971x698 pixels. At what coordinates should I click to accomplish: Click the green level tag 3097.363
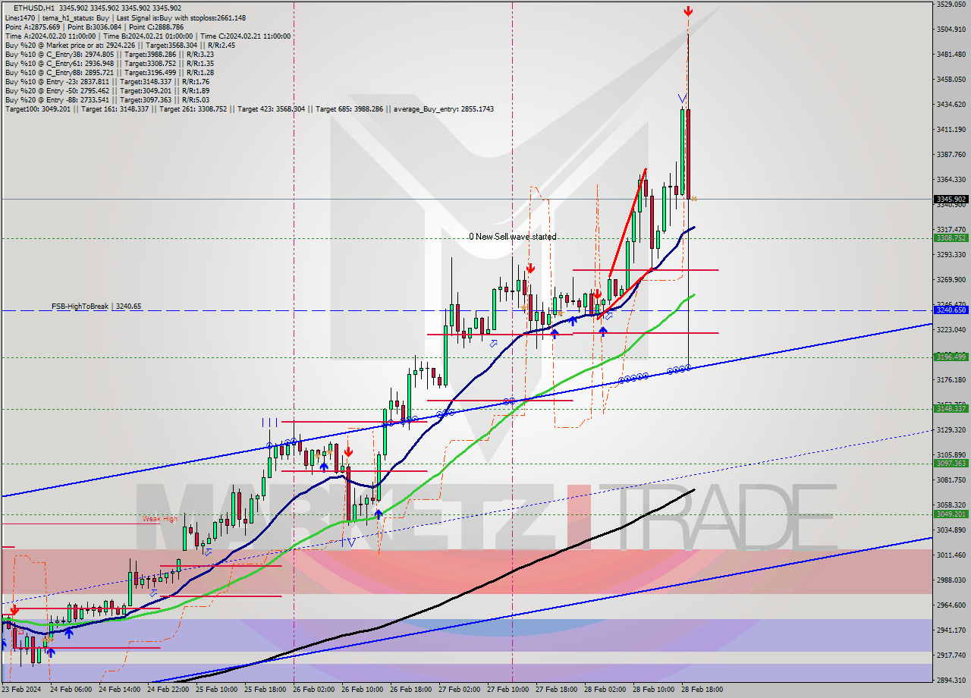(951, 463)
